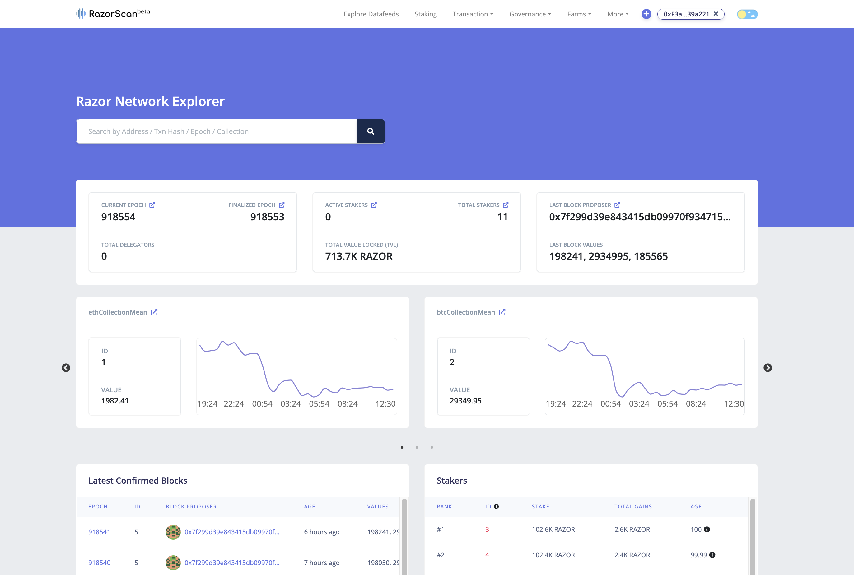Advance the datafeed carousel with the right arrow

768,368
